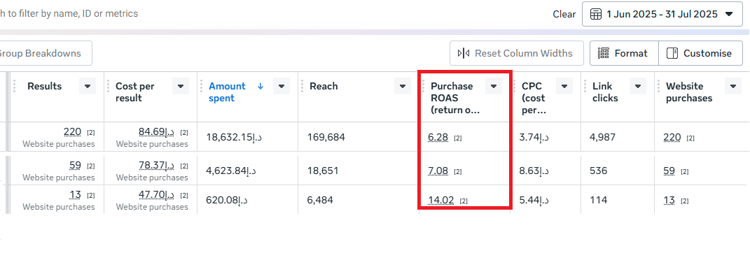The height and width of the screenshot is (260, 750).
Task: Click the 114 link clicks cell
Action: pos(598,201)
